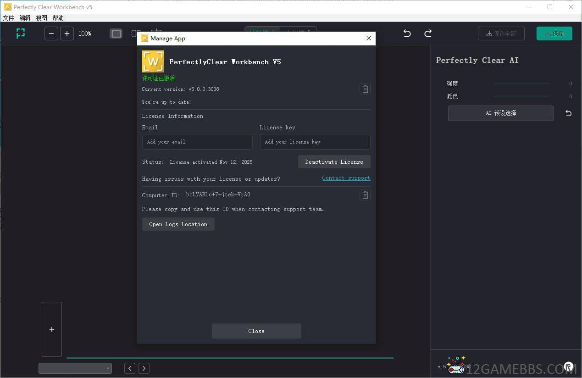Follow the Contact support link
582x378 pixels.
pos(346,178)
